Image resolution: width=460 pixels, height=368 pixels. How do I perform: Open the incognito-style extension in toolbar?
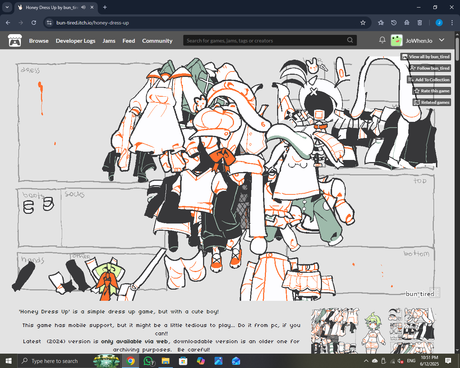tap(407, 23)
